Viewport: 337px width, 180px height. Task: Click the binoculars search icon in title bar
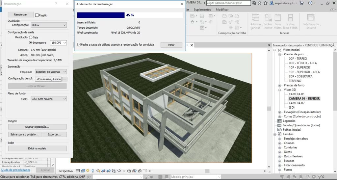[254, 3]
